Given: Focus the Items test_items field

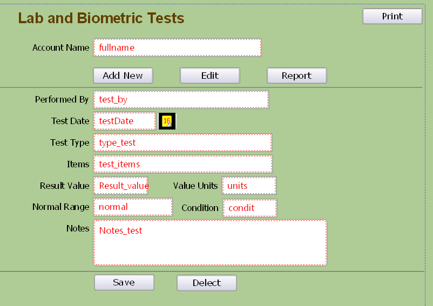Looking at the screenshot, I should point(183,164).
